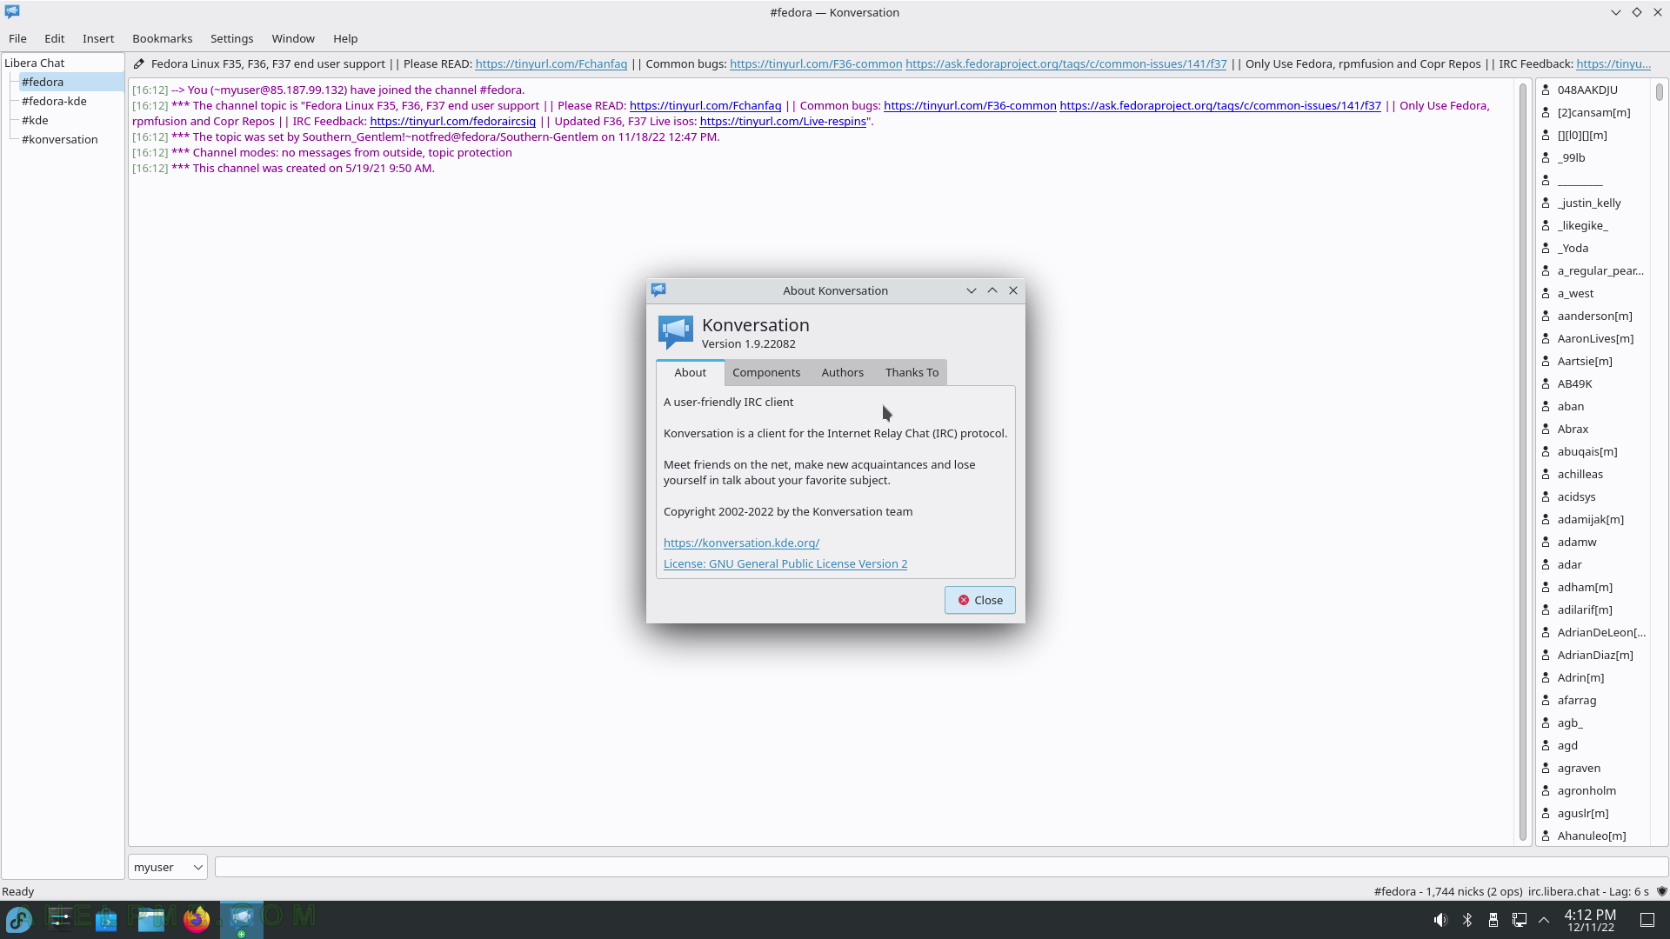
Task: Open the Settings menu
Action: pos(232,38)
